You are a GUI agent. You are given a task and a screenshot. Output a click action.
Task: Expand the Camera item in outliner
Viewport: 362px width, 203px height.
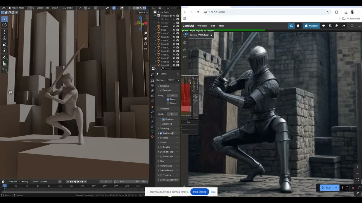point(155,26)
